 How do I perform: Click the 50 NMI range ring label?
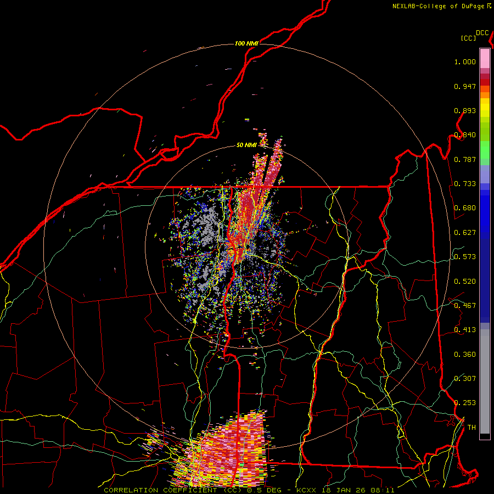(246, 145)
